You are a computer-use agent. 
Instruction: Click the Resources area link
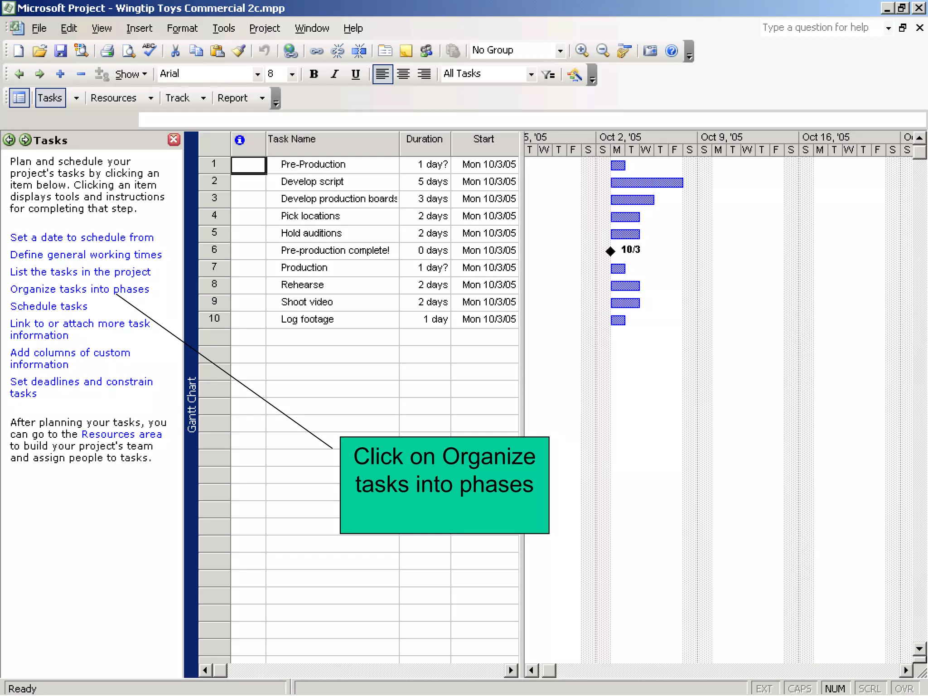click(x=122, y=434)
